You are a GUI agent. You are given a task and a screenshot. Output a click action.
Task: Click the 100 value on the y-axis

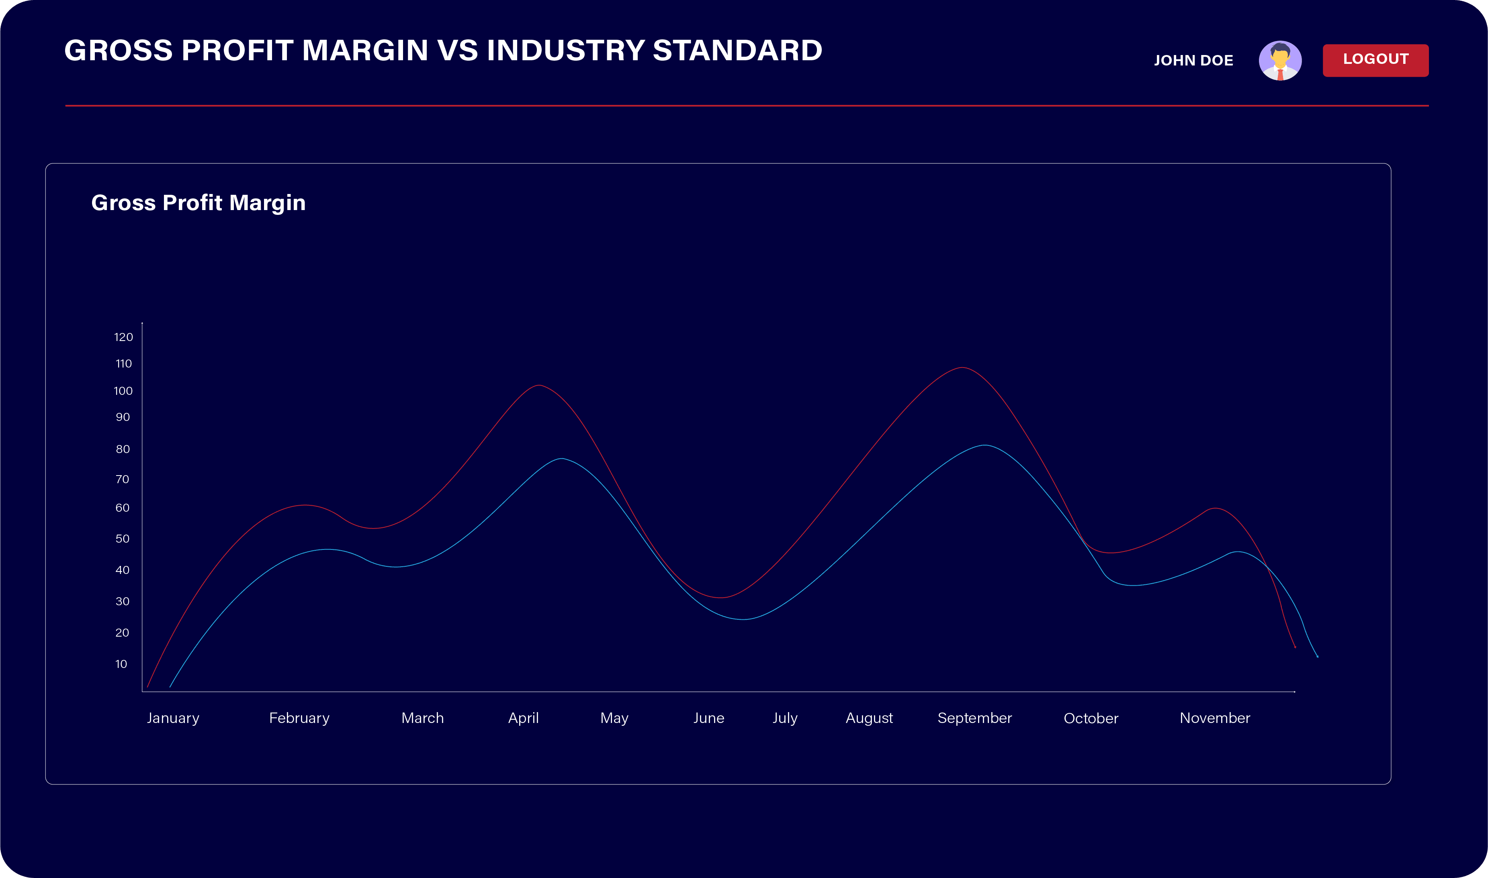[123, 390]
